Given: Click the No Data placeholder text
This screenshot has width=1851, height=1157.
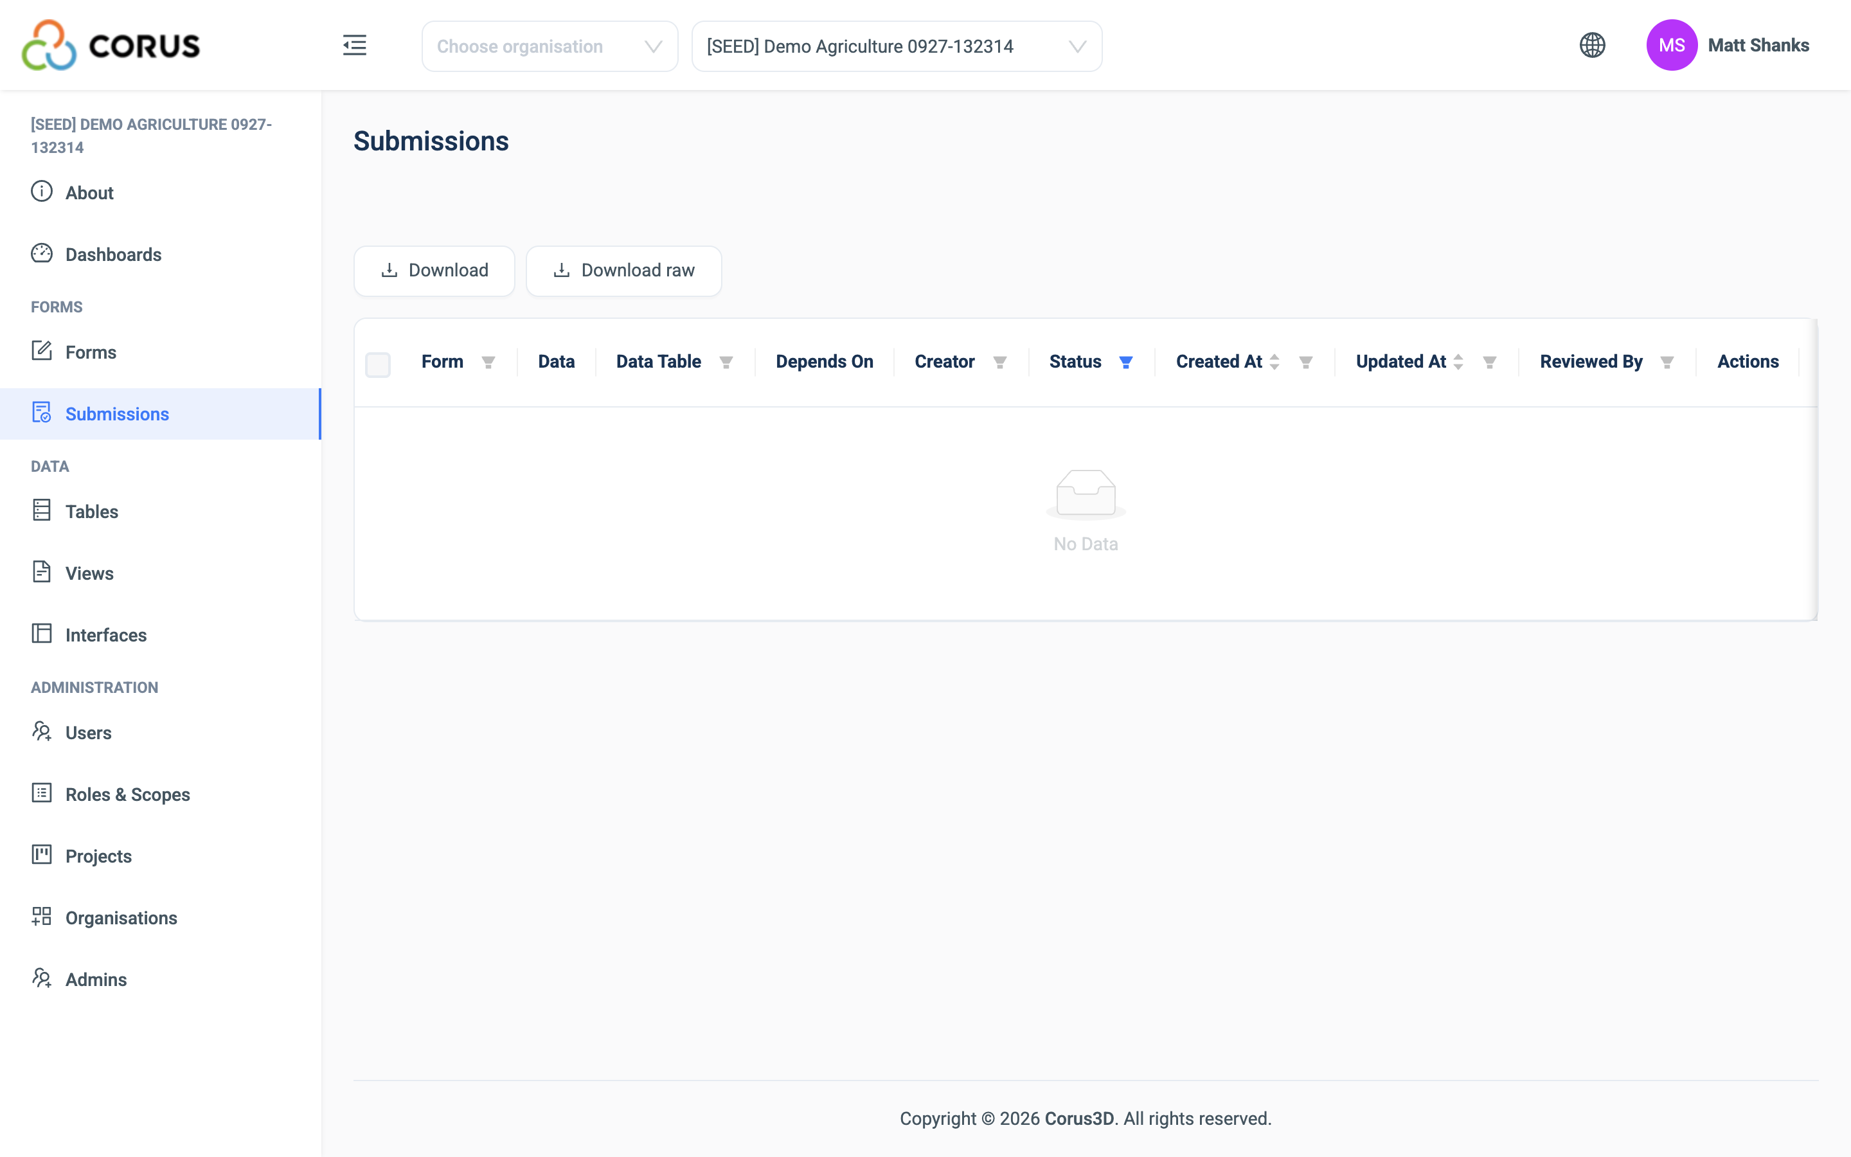Looking at the screenshot, I should pyautogui.click(x=1086, y=544).
